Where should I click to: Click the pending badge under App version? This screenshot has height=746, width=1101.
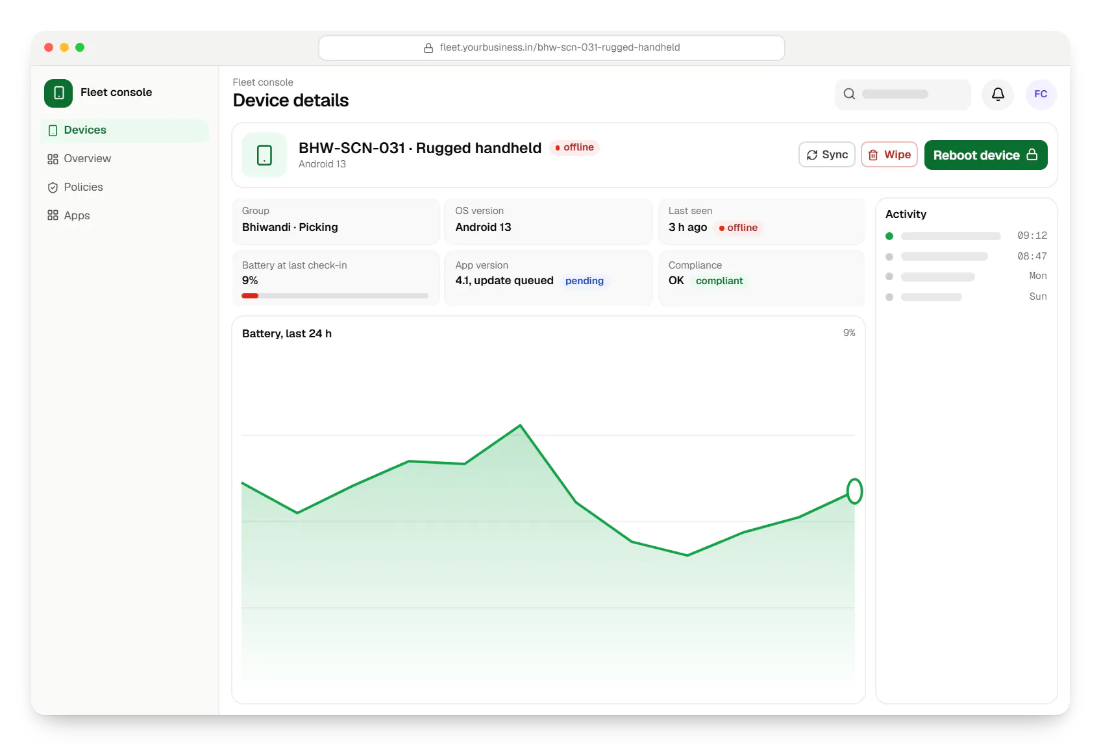[x=584, y=281]
